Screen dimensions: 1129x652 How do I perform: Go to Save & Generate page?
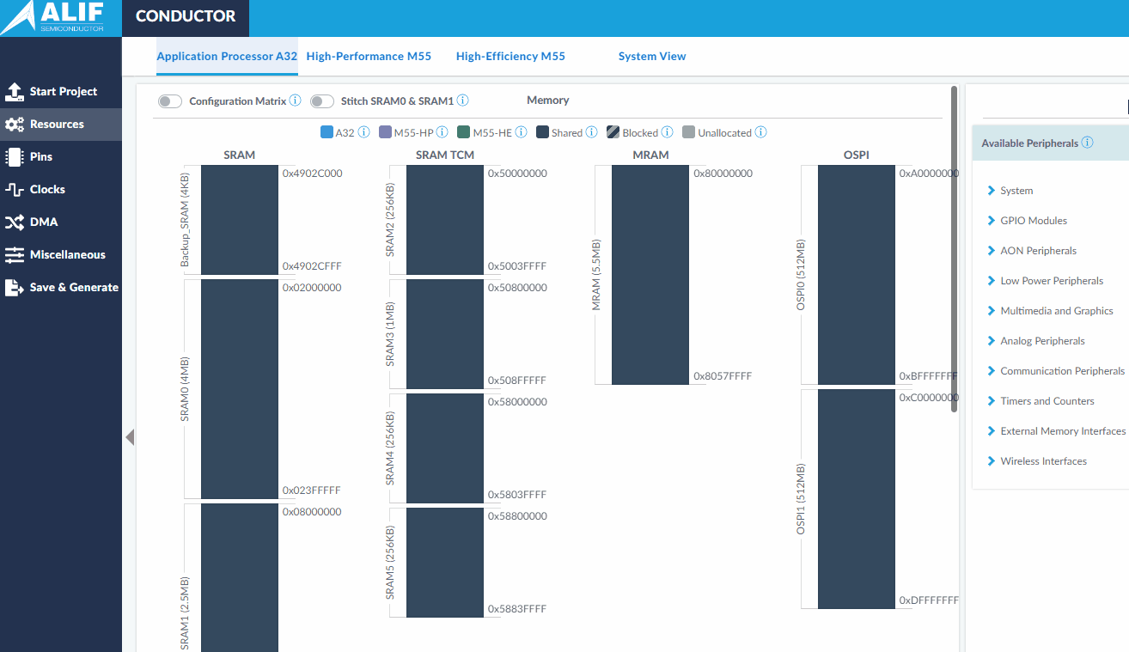click(61, 288)
